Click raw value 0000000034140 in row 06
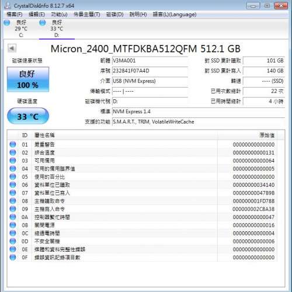292x292 pixels. click(253, 185)
